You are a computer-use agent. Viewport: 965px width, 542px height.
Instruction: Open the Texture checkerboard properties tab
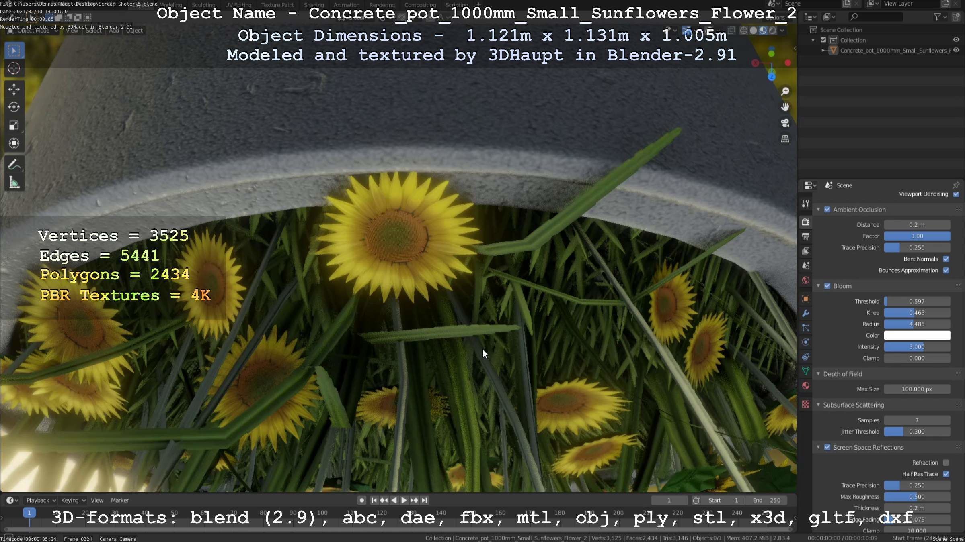[806, 404]
